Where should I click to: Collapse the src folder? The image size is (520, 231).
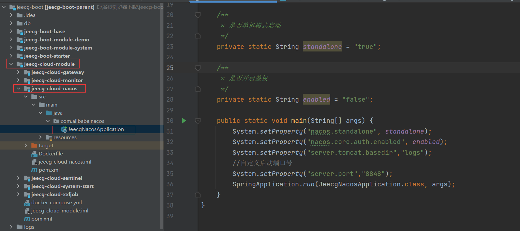coord(26,97)
